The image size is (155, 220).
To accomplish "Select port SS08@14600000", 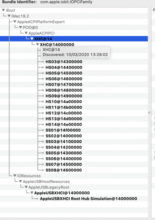I will click(x=64, y=170).
